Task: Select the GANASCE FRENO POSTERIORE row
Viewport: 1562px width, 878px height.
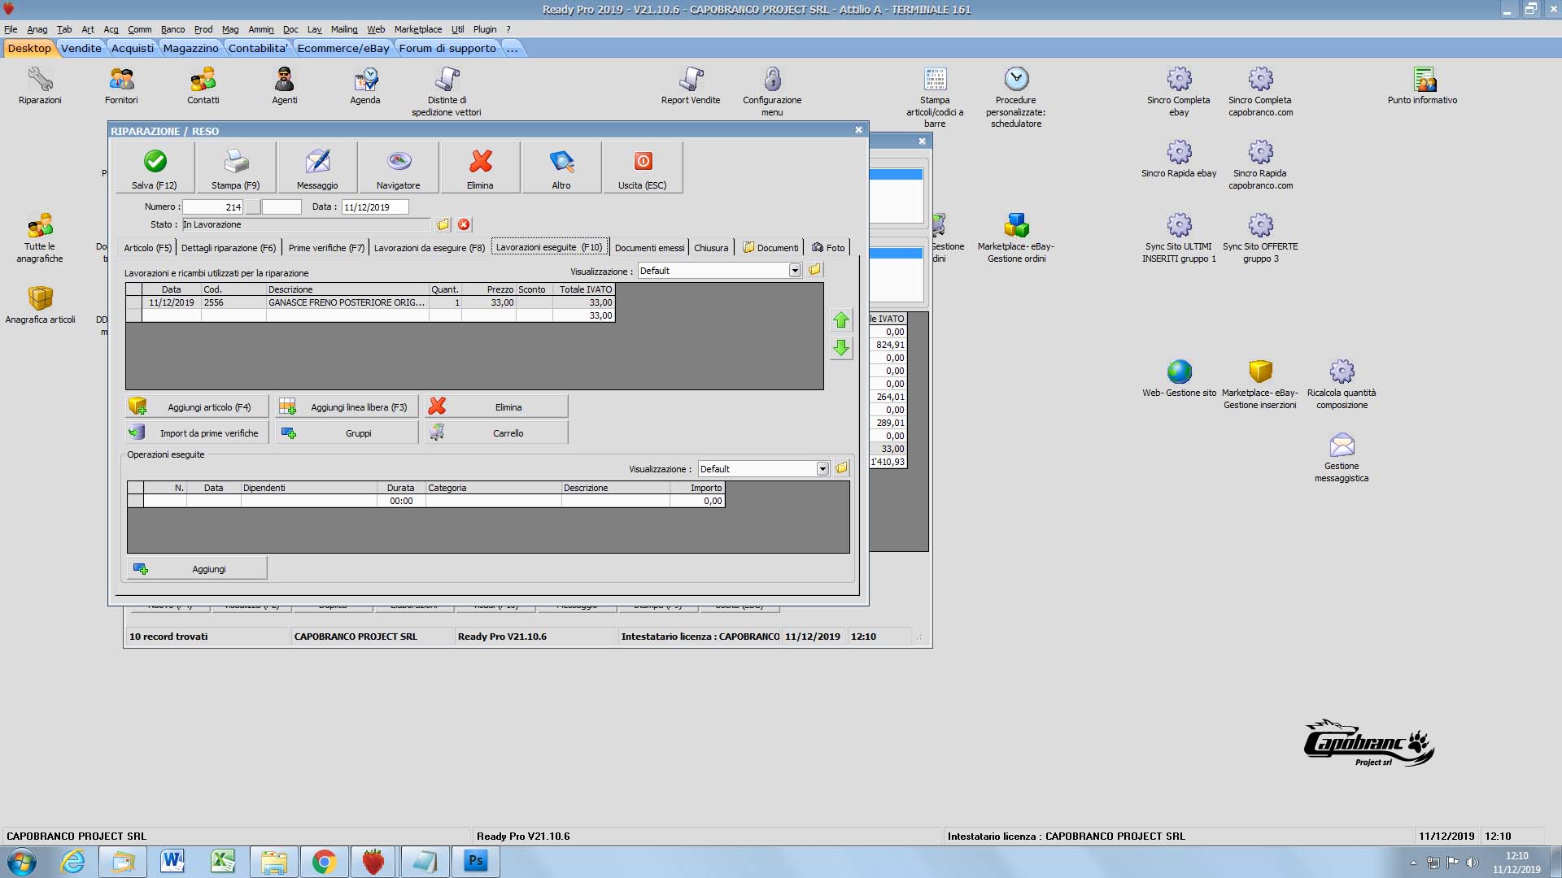Action: 370,302
